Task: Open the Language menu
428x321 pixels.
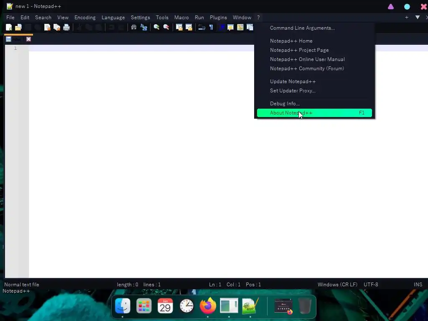Action: pos(113,18)
